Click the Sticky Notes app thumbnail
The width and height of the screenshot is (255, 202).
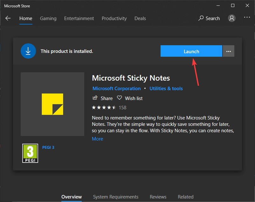coord(52,104)
